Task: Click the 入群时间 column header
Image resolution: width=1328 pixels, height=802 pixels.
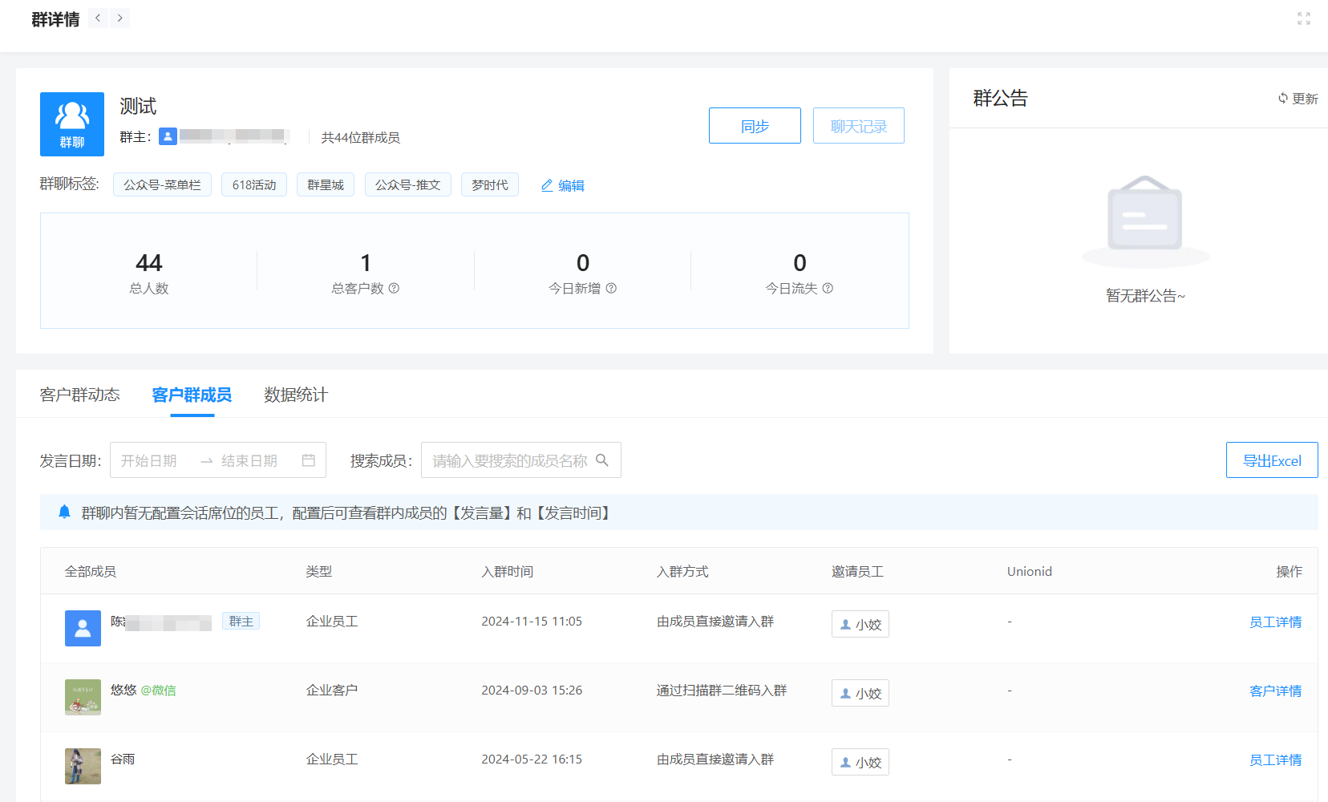Action: coord(508,571)
